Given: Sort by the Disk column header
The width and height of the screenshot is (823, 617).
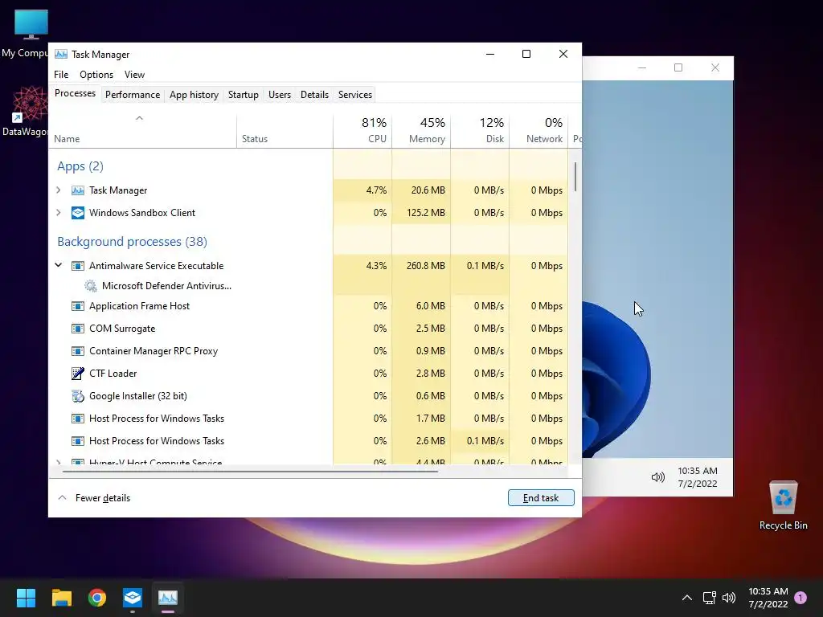Looking at the screenshot, I should [480, 131].
